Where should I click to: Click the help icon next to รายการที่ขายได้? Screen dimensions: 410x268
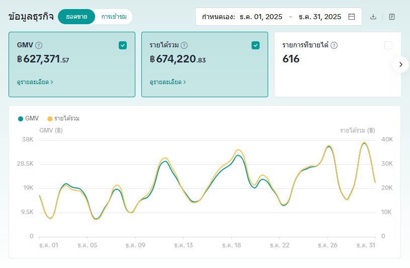click(x=334, y=45)
